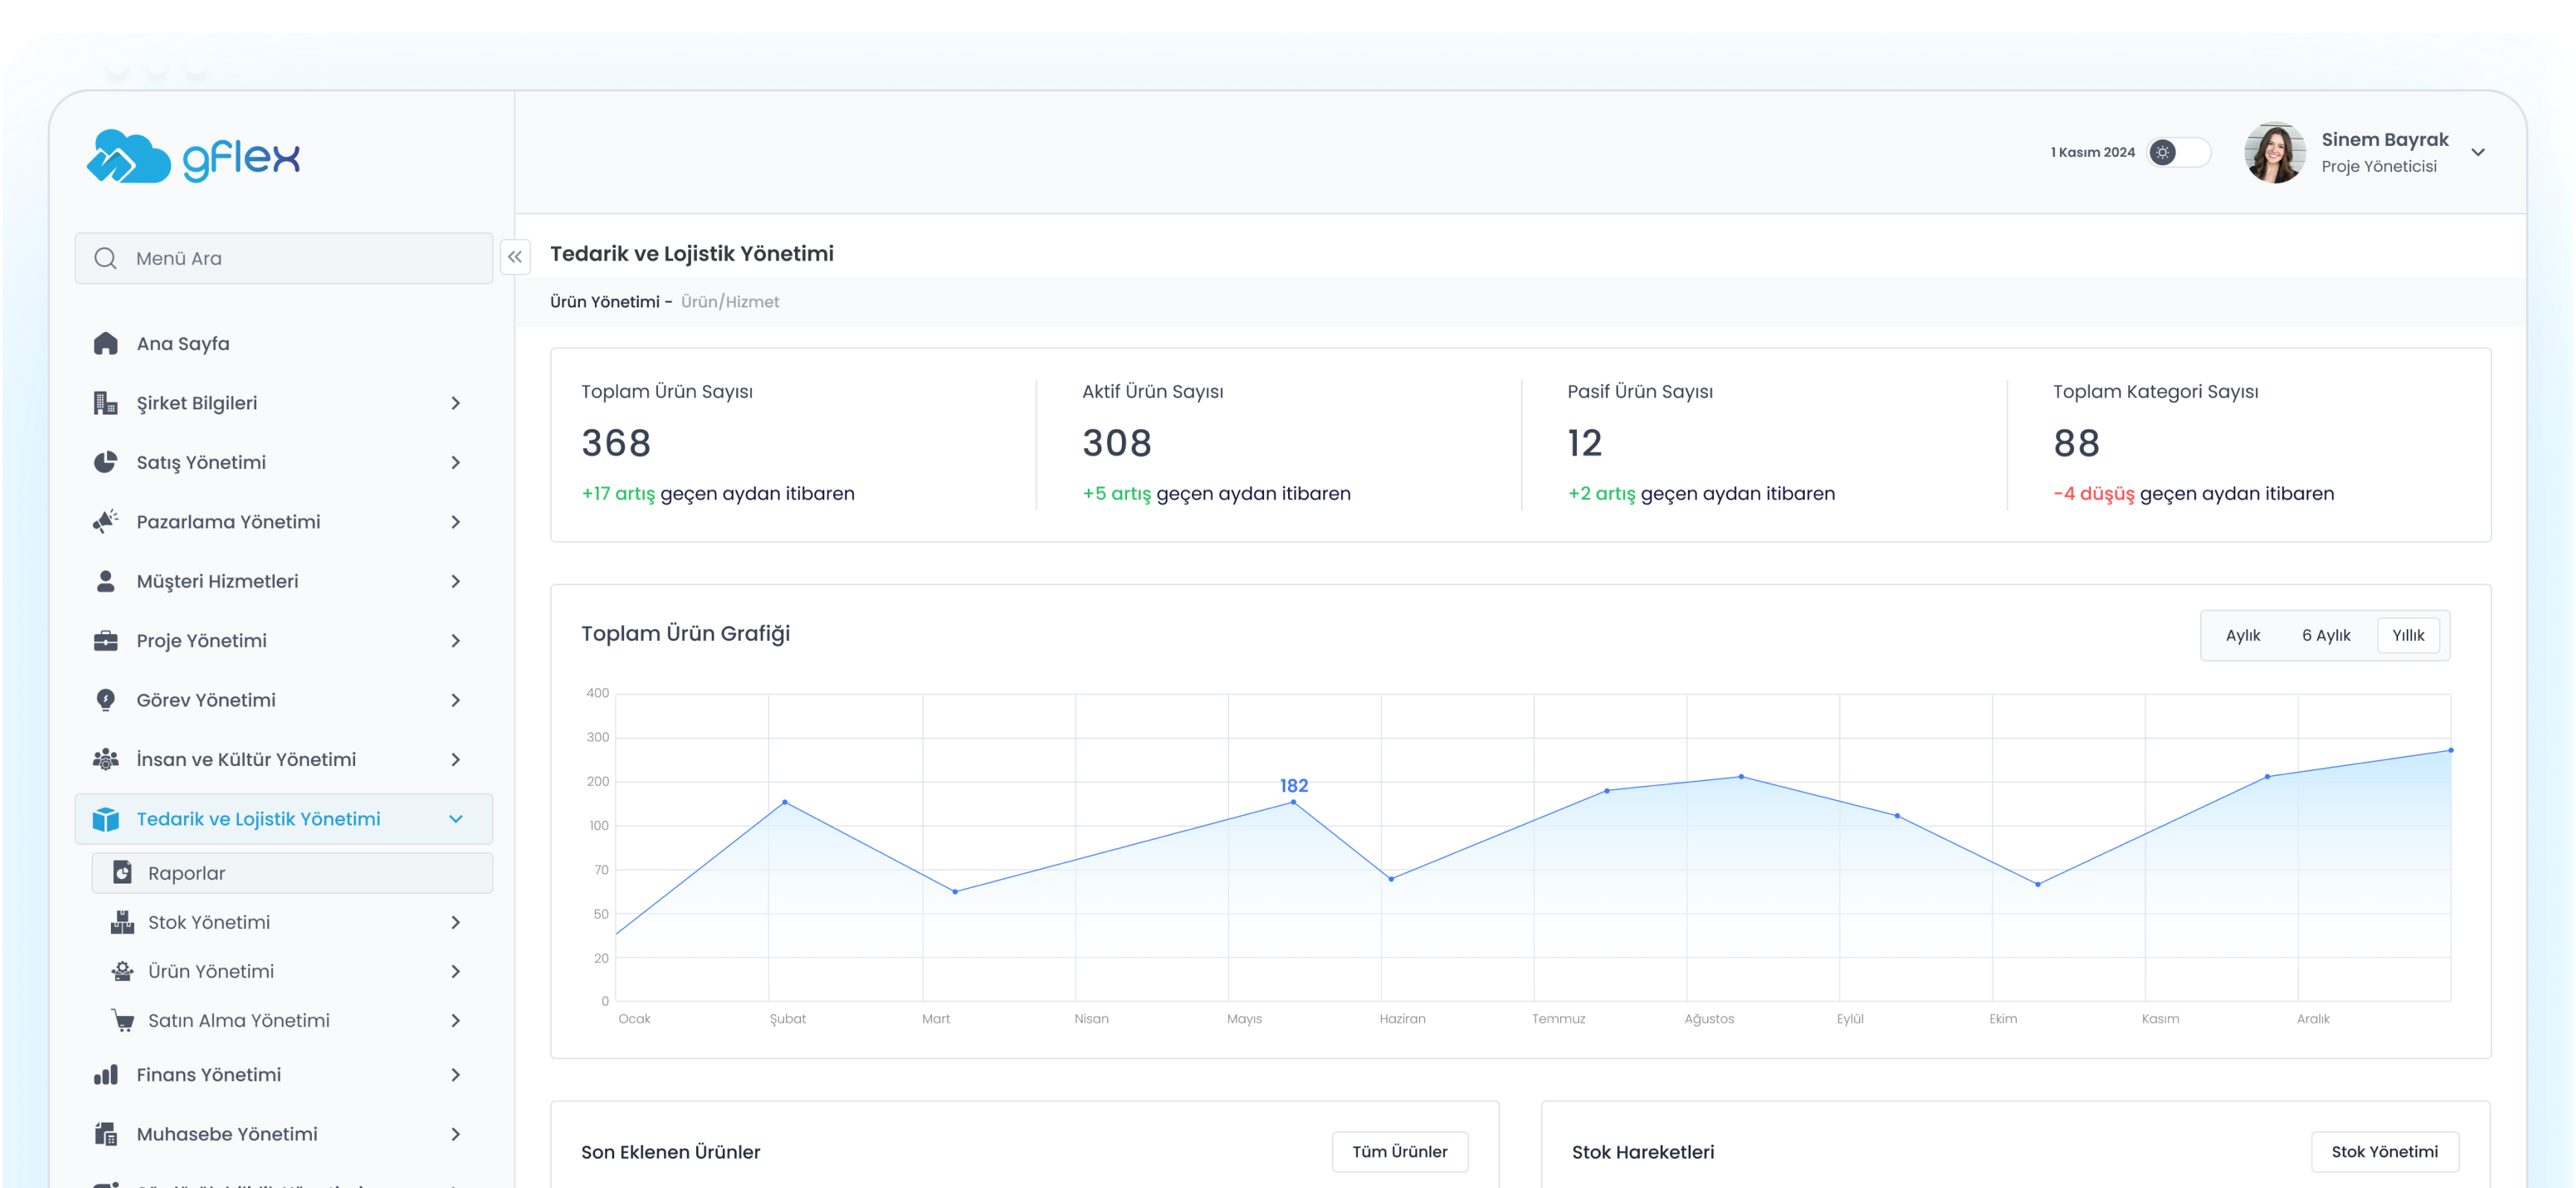
Task: Click the Ana Sayfa home icon
Action: point(105,343)
